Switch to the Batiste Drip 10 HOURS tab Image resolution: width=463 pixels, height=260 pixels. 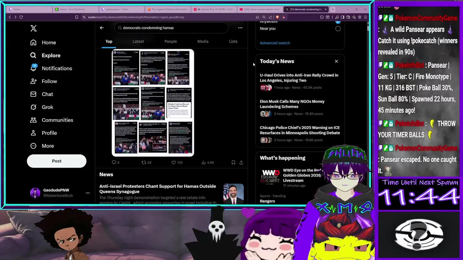point(214,9)
